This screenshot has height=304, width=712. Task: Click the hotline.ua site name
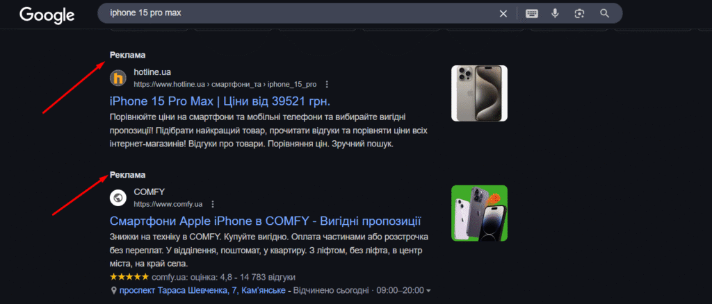pos(152,72)
